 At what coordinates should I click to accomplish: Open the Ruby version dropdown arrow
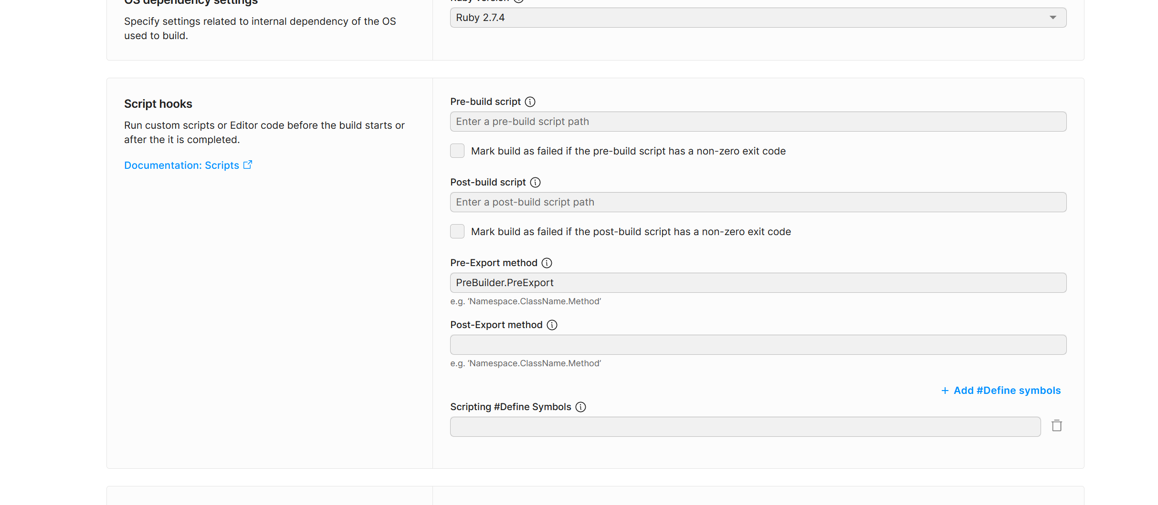(1053, 17)
